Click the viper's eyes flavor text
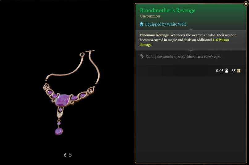Viewport: 249px width, 165px height. [x=184, y=56]
